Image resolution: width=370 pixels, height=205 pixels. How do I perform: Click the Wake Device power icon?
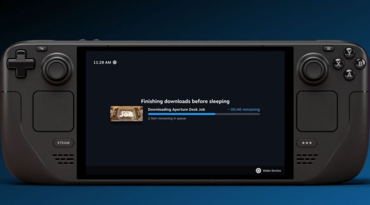click(x=259, y=170)
